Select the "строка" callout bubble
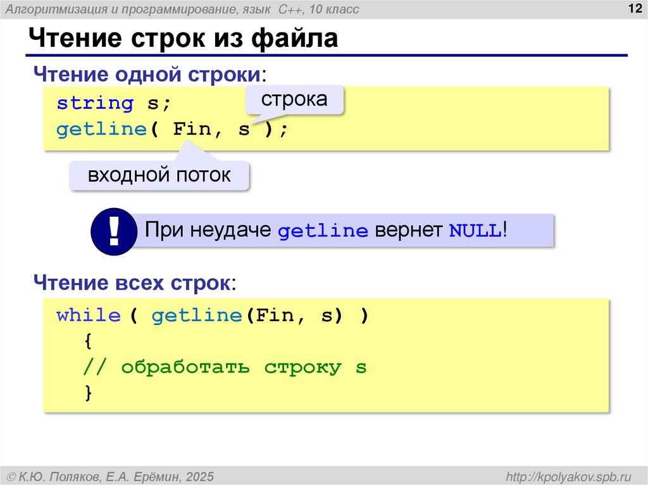The height and width of the screenshot is (485, 648). tap(295, 99)
